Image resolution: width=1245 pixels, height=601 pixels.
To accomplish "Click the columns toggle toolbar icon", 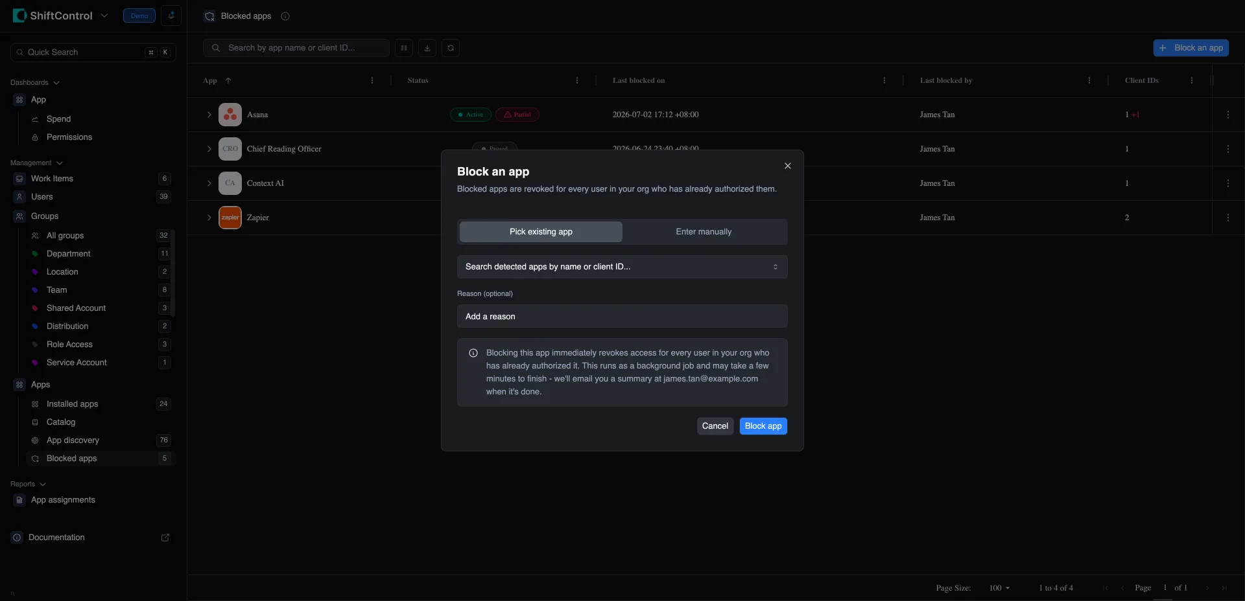I will point(404,48).
